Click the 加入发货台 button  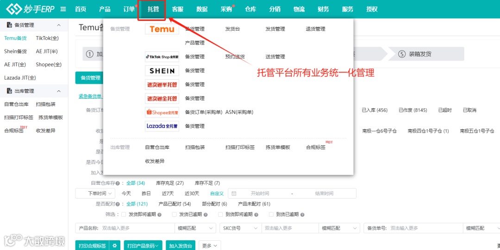coord(181,246)
